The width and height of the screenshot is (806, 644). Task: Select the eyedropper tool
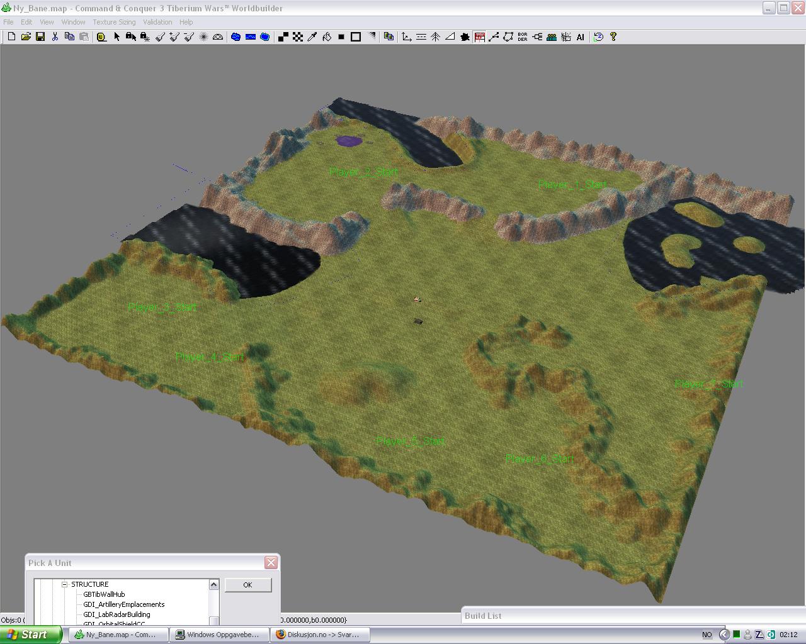312,37
